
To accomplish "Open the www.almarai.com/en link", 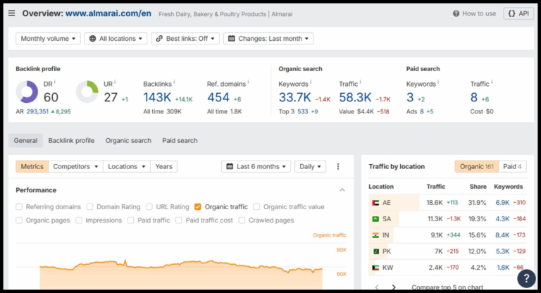I will pos(108,13).
